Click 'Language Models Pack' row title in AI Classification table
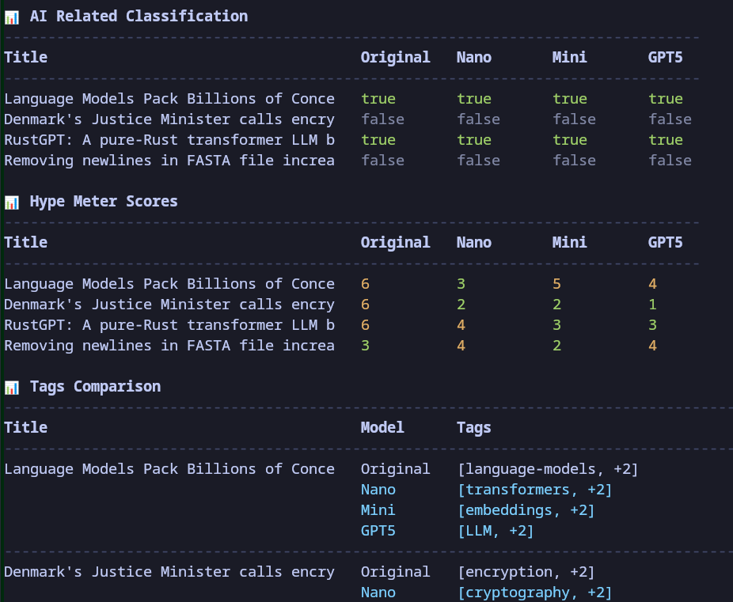The image size is (733, 602). pos(169,99)
